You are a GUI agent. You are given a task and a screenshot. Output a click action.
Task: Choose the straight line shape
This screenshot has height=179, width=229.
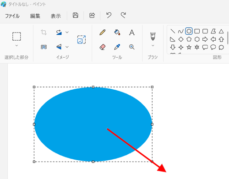(173, 31)
